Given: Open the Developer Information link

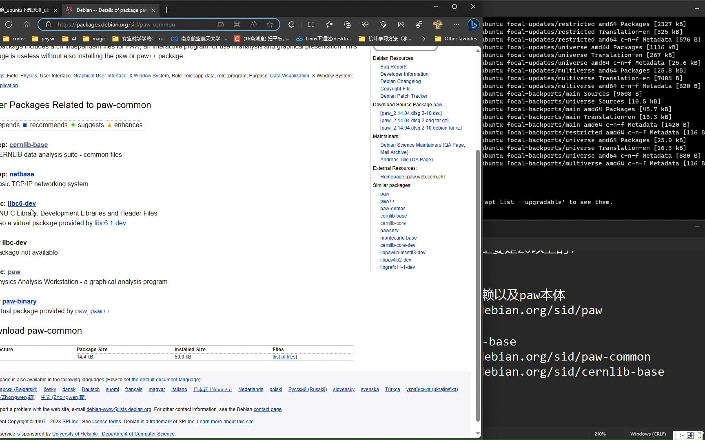Looking at the screenshot, I should [404, 74].
